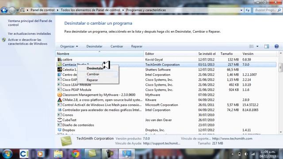Click the calibre books icon
This screenshot has width=283, height=159.
60,59
